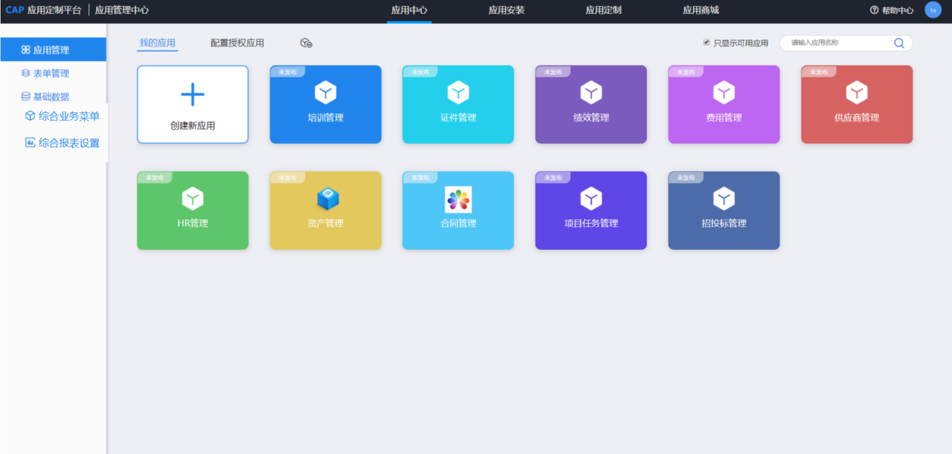This screenshot has width=952, height=454.
Task: Click the 培训管理 card label
Action: (326, 118)
